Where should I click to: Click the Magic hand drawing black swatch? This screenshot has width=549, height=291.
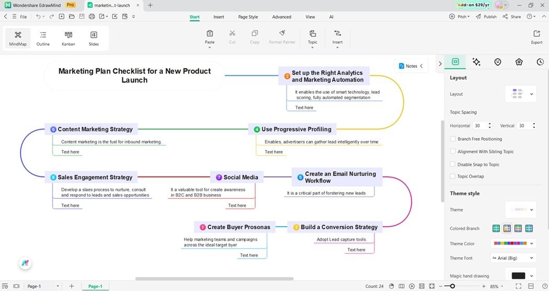(x=518, y=276)
